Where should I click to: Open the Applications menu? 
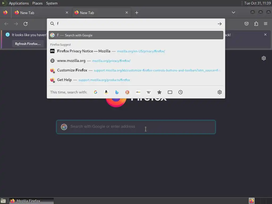pos(19,3)
